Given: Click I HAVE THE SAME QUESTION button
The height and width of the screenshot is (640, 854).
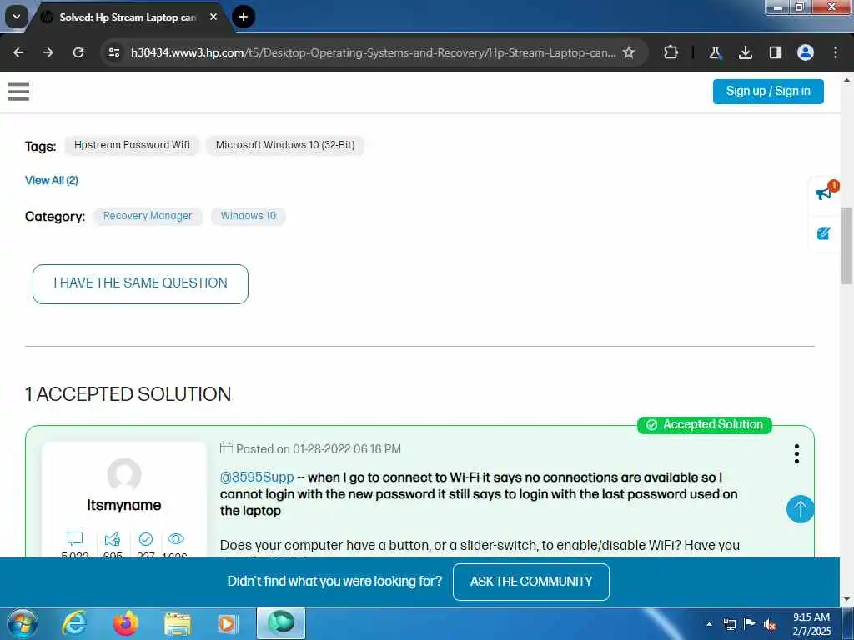Looking at the screenshot, I should (140, 284).
